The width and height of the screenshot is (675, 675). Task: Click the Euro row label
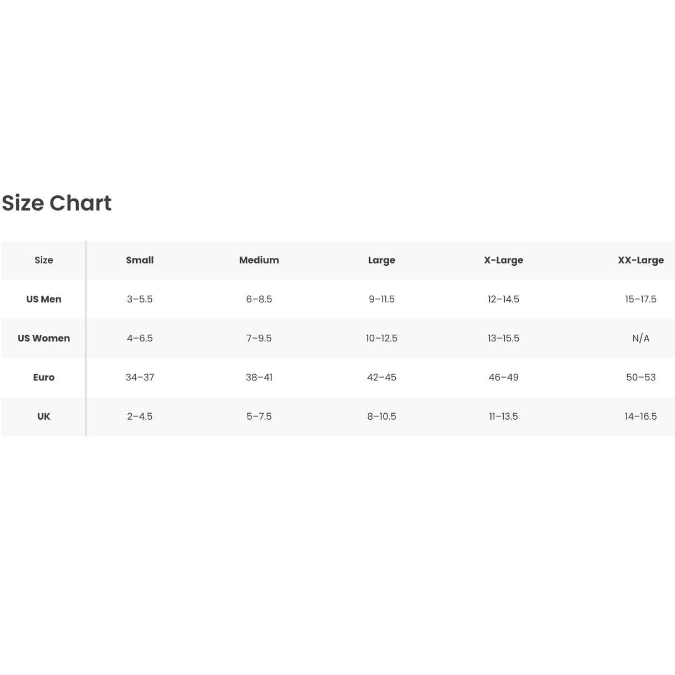click(44, 378)
